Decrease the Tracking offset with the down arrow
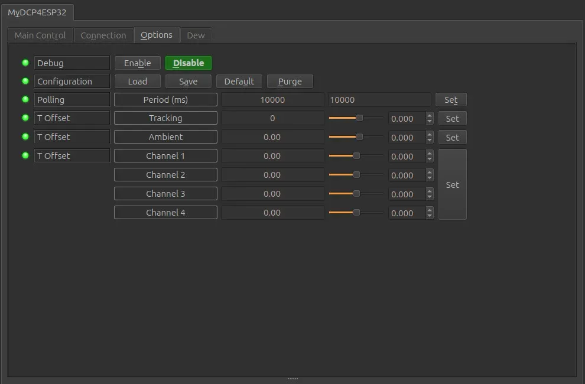Screen dimensions: 585x384 coord(430,121)
